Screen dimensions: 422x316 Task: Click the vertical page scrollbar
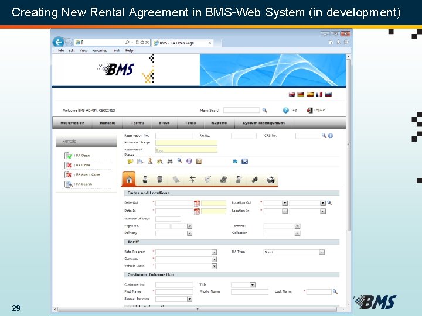point(349,145)
